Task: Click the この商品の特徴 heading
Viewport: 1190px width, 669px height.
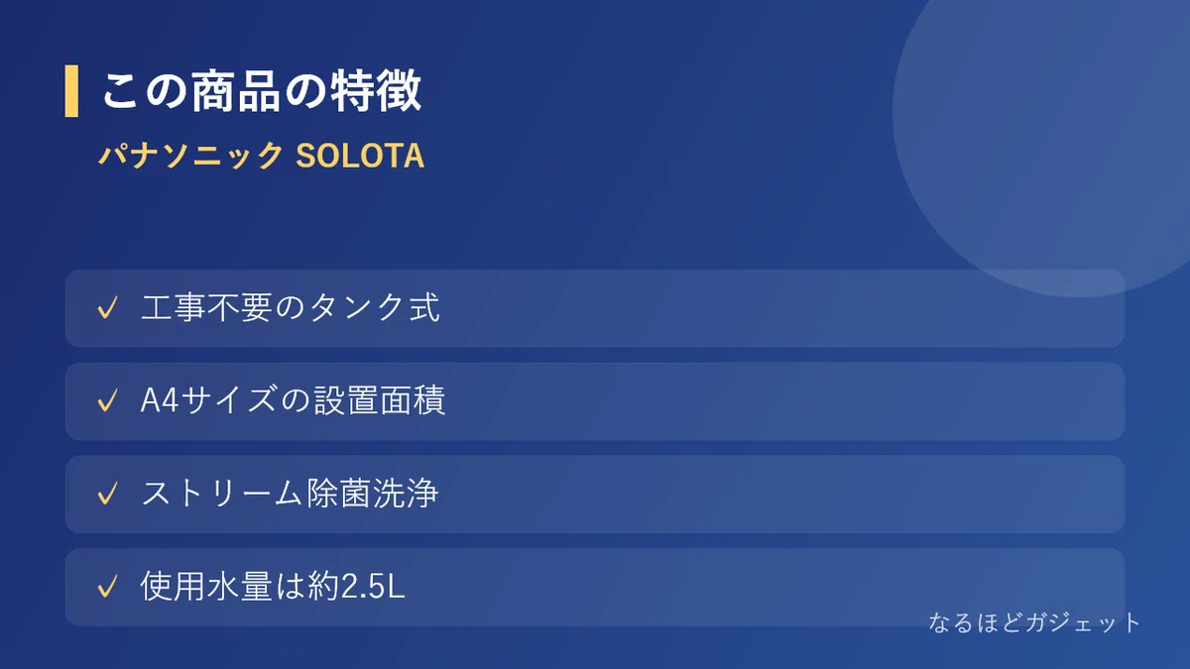Action: 262,91
